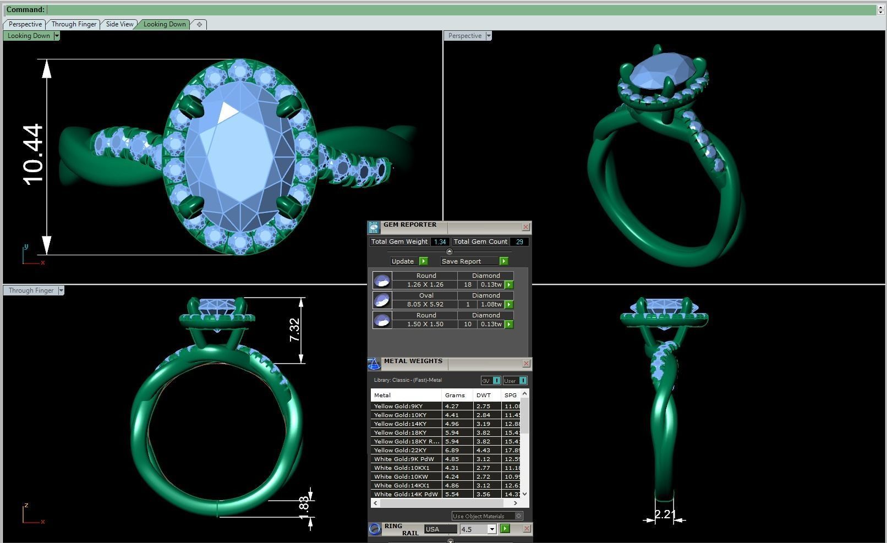Click metal list horizontal scroll right arrow
Image resolution: width=887 pixels, height=543 pixels.
(x=515, y=503)
